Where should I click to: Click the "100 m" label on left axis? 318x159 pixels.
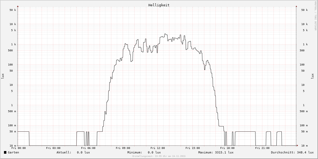pos(12,126)
